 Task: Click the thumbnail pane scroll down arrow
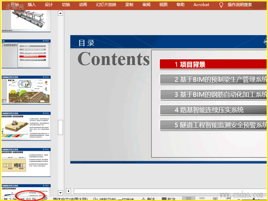click(x=61, y=193)
